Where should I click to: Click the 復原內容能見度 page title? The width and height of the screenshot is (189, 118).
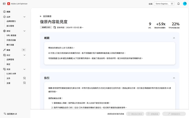tap(54, 22)
